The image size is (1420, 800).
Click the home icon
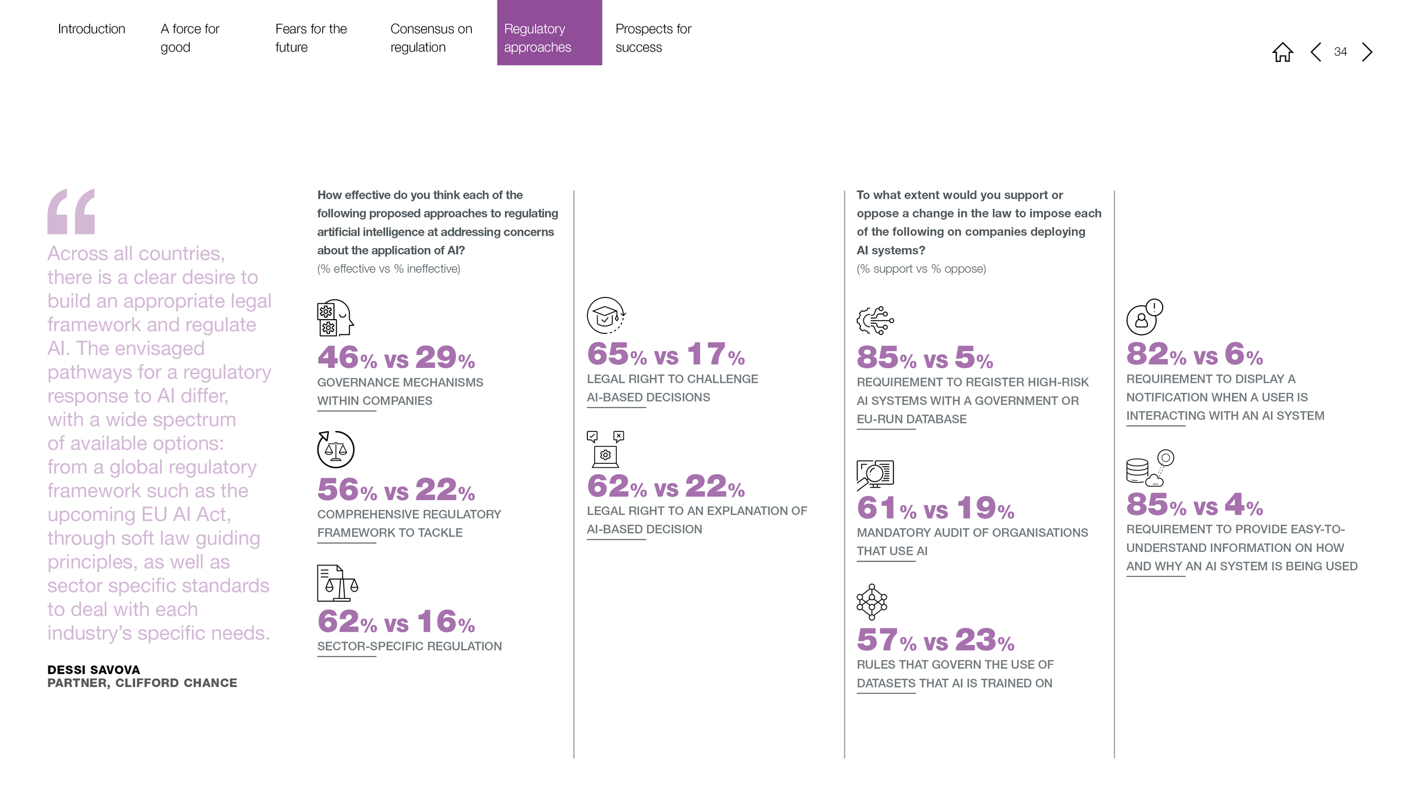click(x=1282, y=52)
